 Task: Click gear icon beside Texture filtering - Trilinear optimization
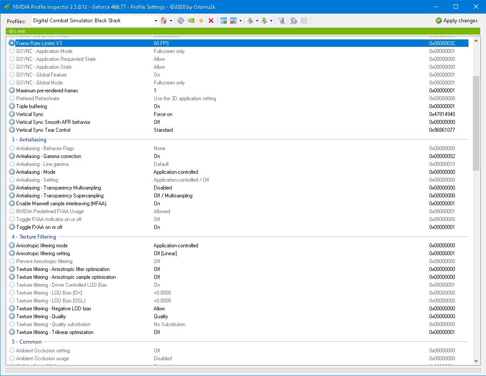pos(12,332)
